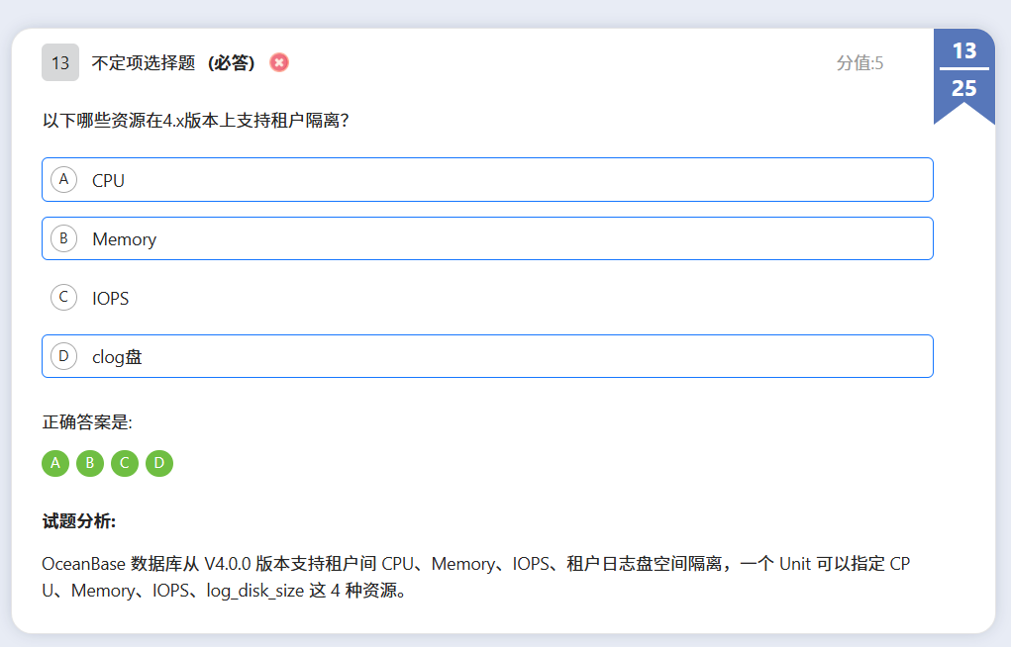Click the question text about 4.x tenant isolation
Screen dimensions: 1011x647
(x=195, y=121)
